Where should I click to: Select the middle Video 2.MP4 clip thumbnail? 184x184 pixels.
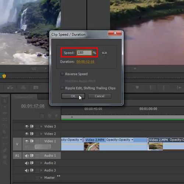(x=92, y=146)
